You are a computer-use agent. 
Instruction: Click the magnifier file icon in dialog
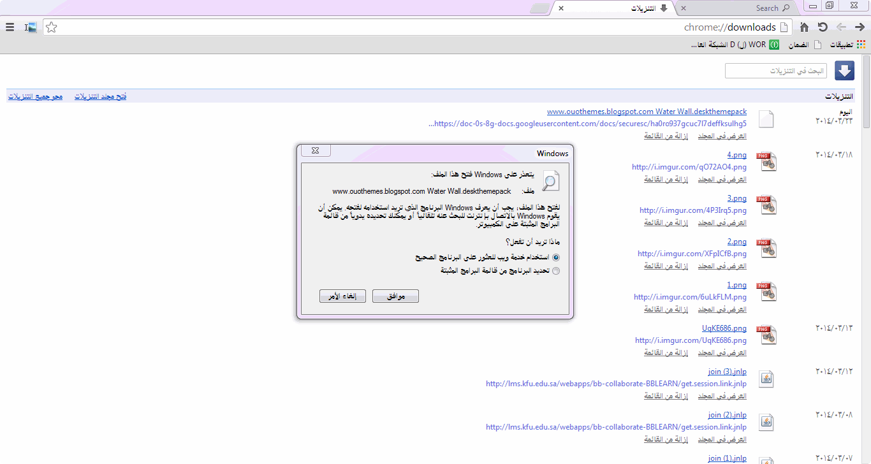(x=550, y=180)
